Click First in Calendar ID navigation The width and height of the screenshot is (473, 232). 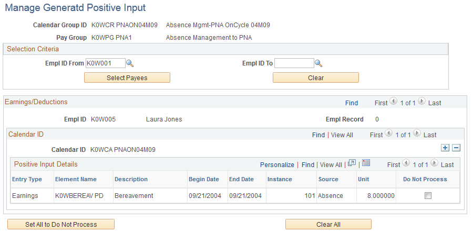[376, 135]
